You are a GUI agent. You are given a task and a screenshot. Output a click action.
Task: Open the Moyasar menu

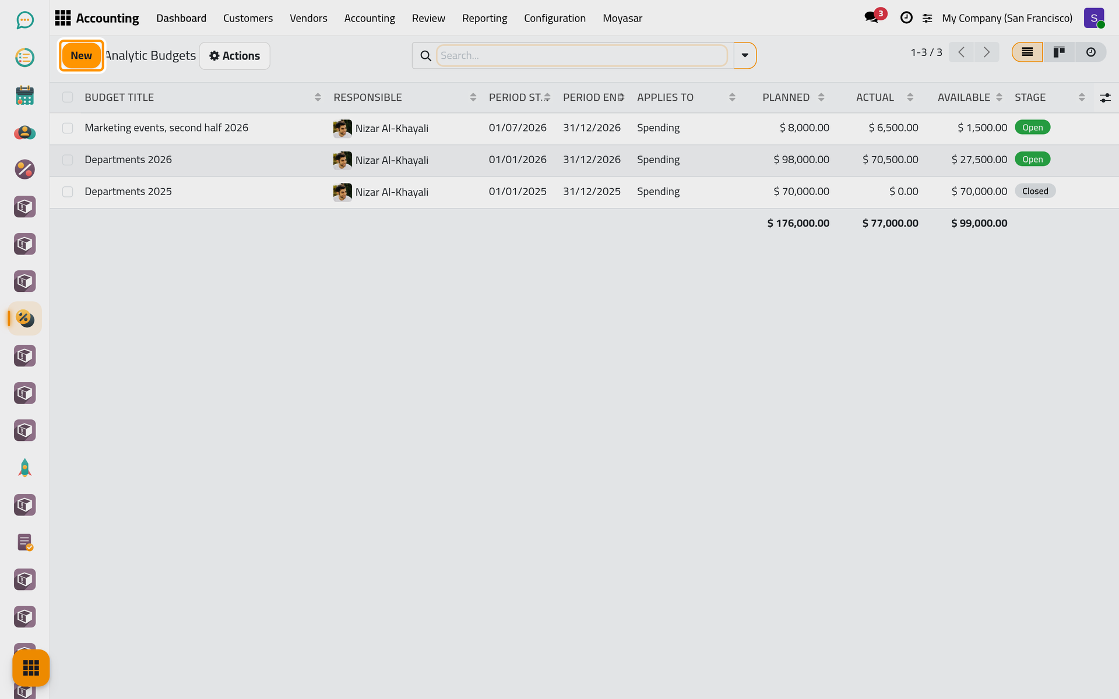pos(622,18)
